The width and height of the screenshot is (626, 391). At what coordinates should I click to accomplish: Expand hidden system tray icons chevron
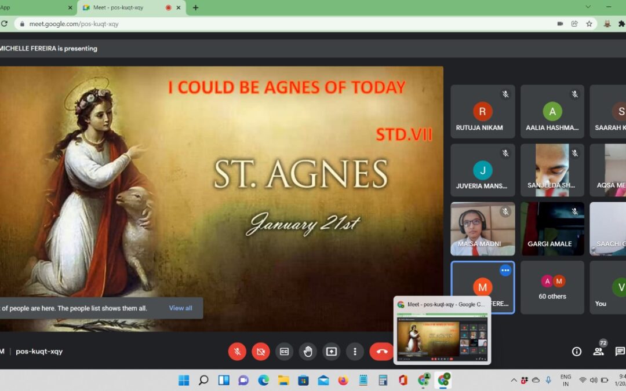click(x=514, y=380)
